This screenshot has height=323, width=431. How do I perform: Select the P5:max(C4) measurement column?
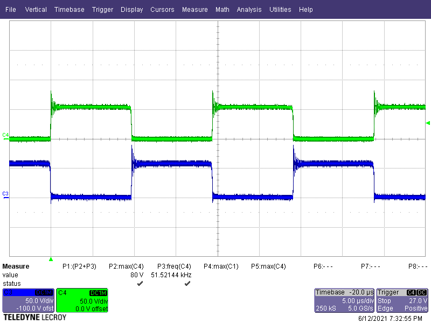click(x=268, y=266)
